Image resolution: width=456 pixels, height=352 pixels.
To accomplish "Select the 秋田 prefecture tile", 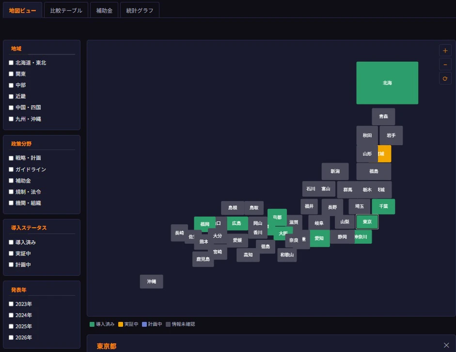I will tap(367, 135).
